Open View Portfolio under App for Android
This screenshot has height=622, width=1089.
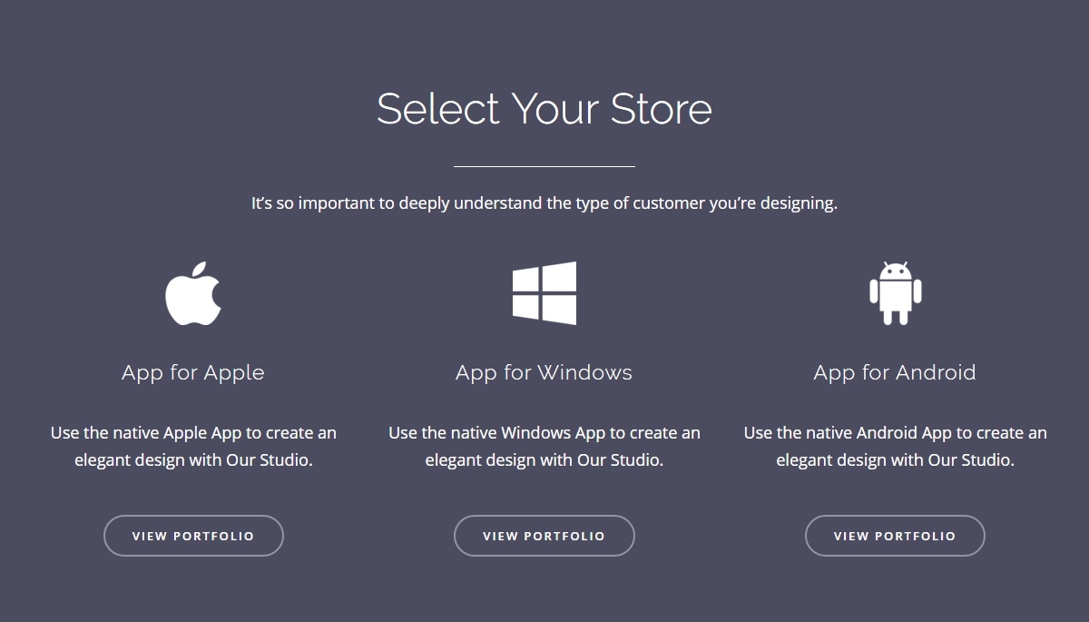895,536
